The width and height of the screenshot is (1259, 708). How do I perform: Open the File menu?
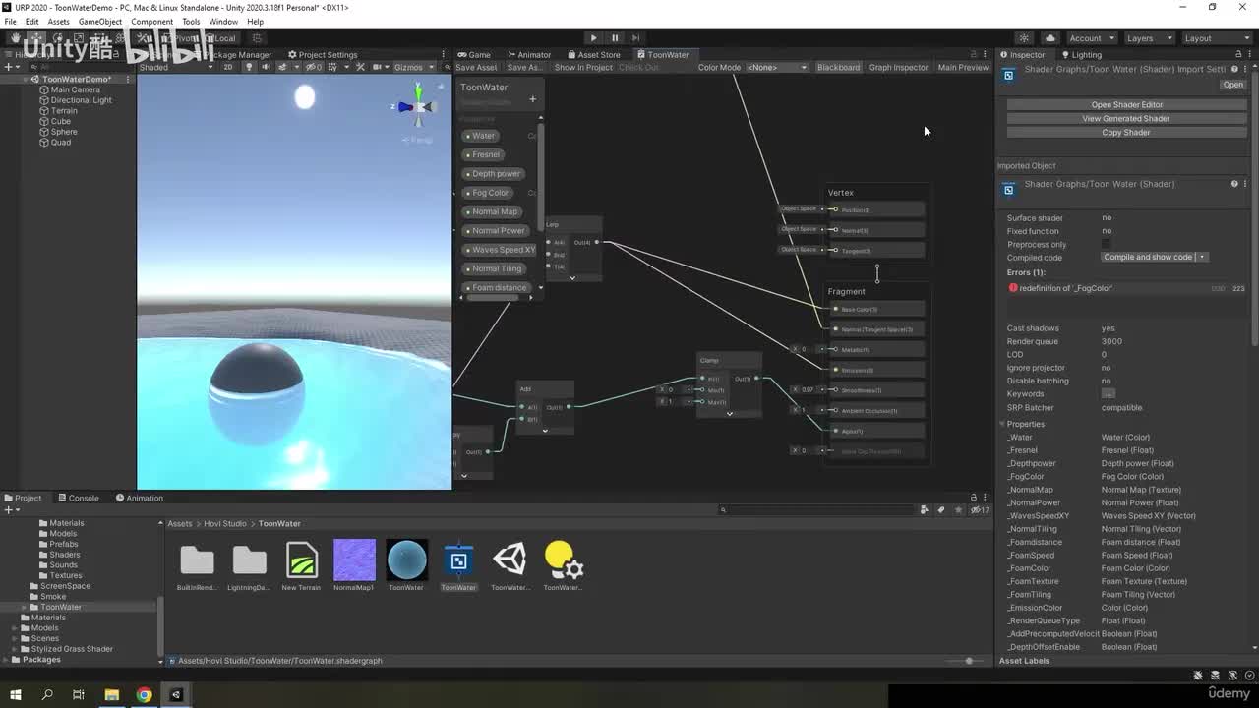tap(11, 22)
